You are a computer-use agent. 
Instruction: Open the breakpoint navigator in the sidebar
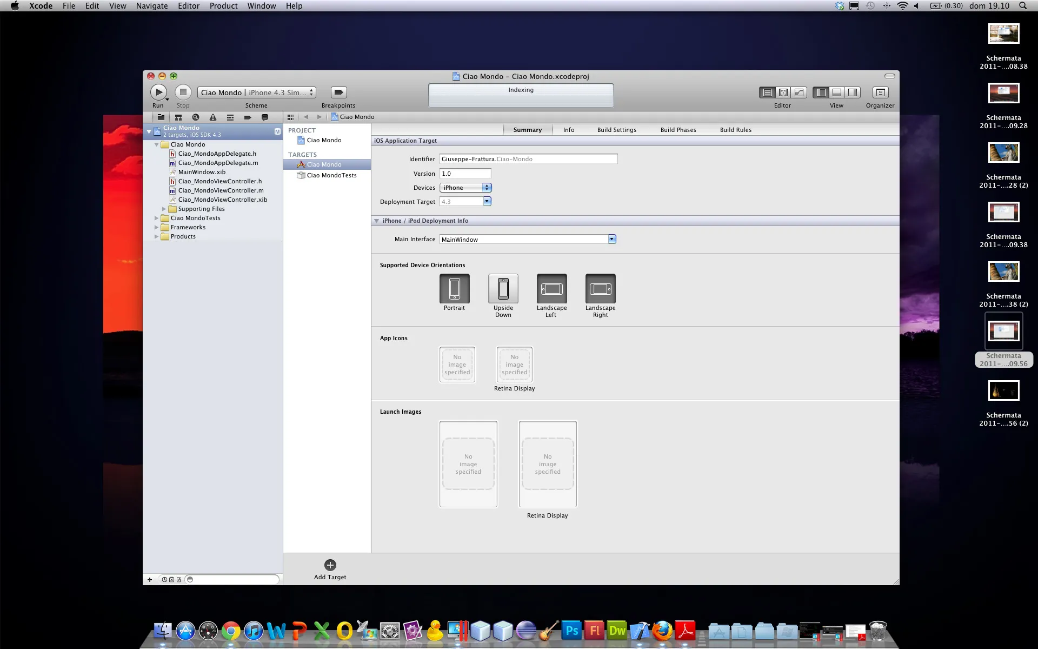point(248,117)
